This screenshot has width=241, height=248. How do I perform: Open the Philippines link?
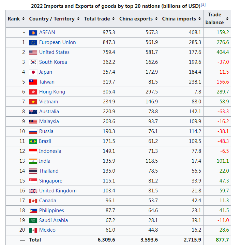51,211
